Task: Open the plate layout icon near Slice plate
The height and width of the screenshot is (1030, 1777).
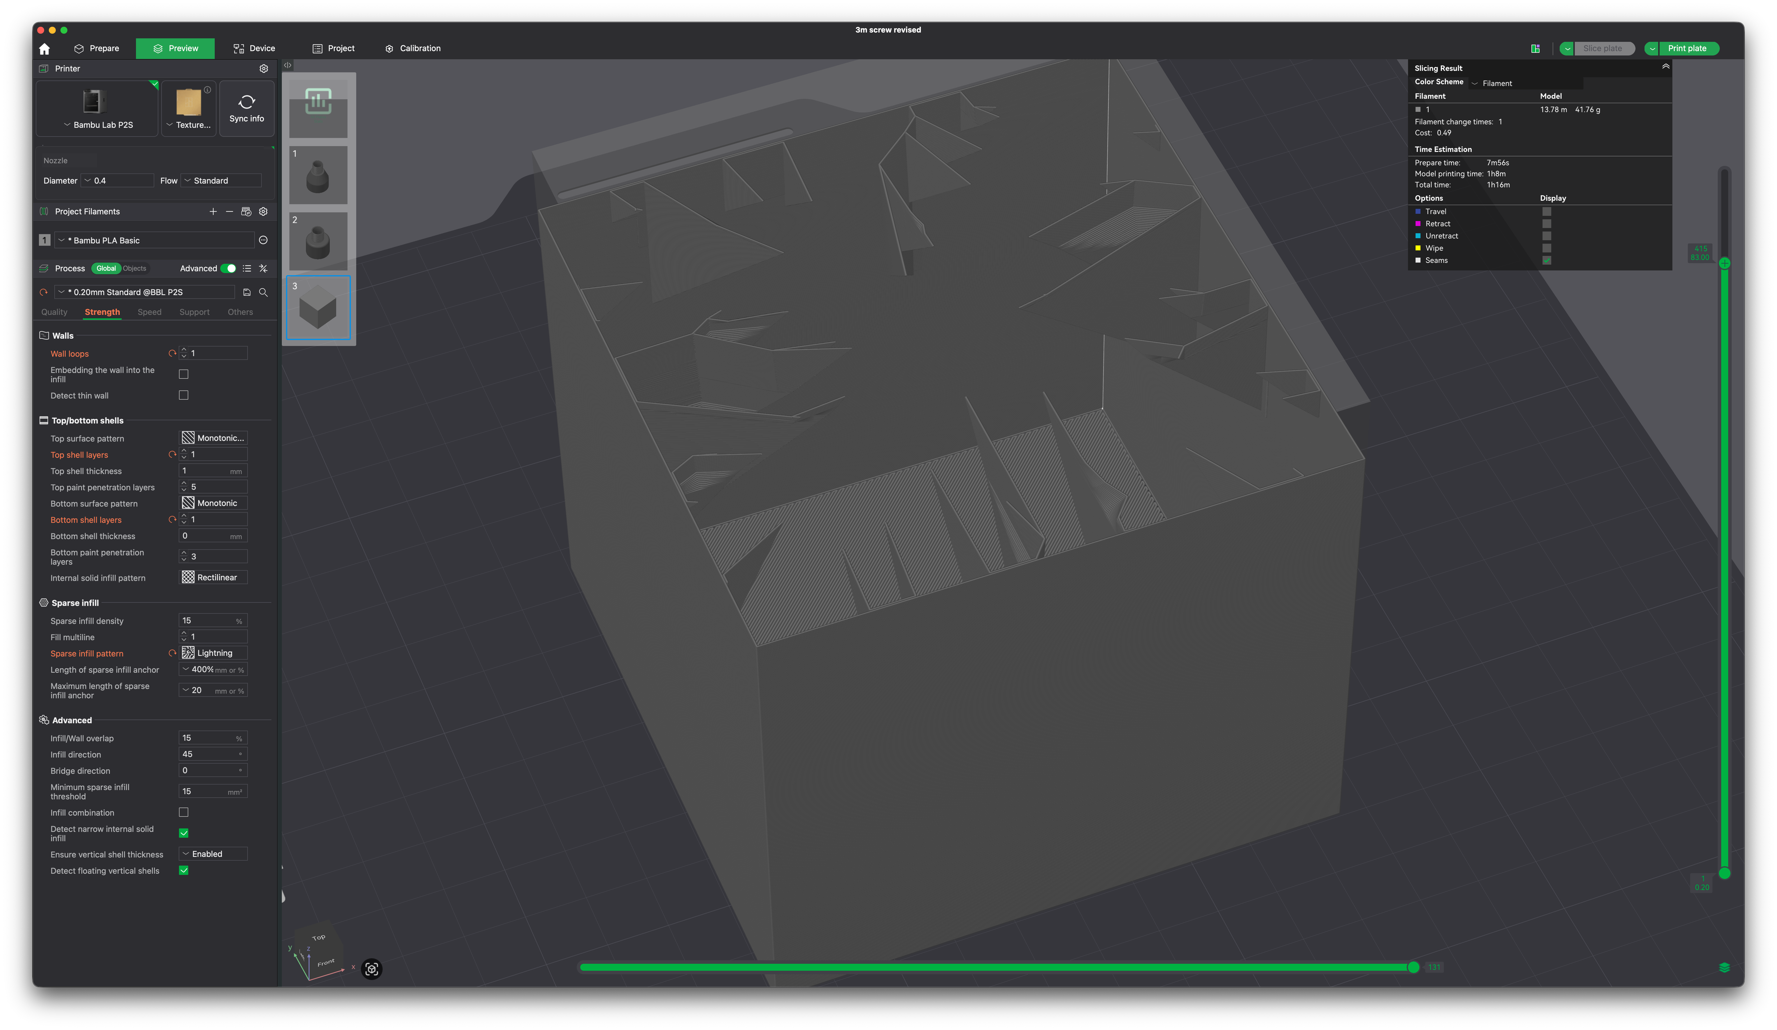Action: coord(1535,49)
